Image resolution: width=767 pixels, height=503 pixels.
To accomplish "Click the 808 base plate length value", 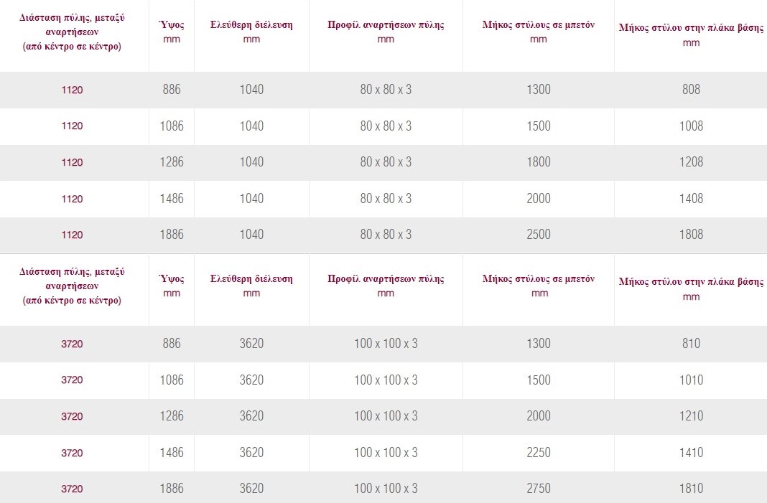I will (691, 90).
